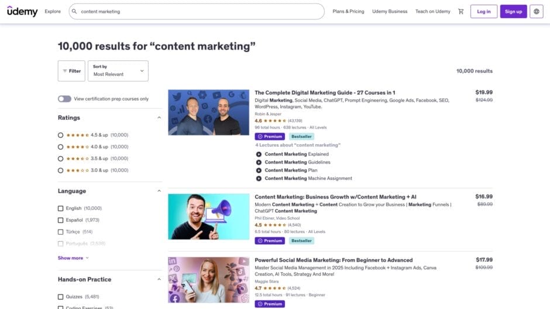Play the Content Marketing Explained lecture

click(x=259, y=154)
